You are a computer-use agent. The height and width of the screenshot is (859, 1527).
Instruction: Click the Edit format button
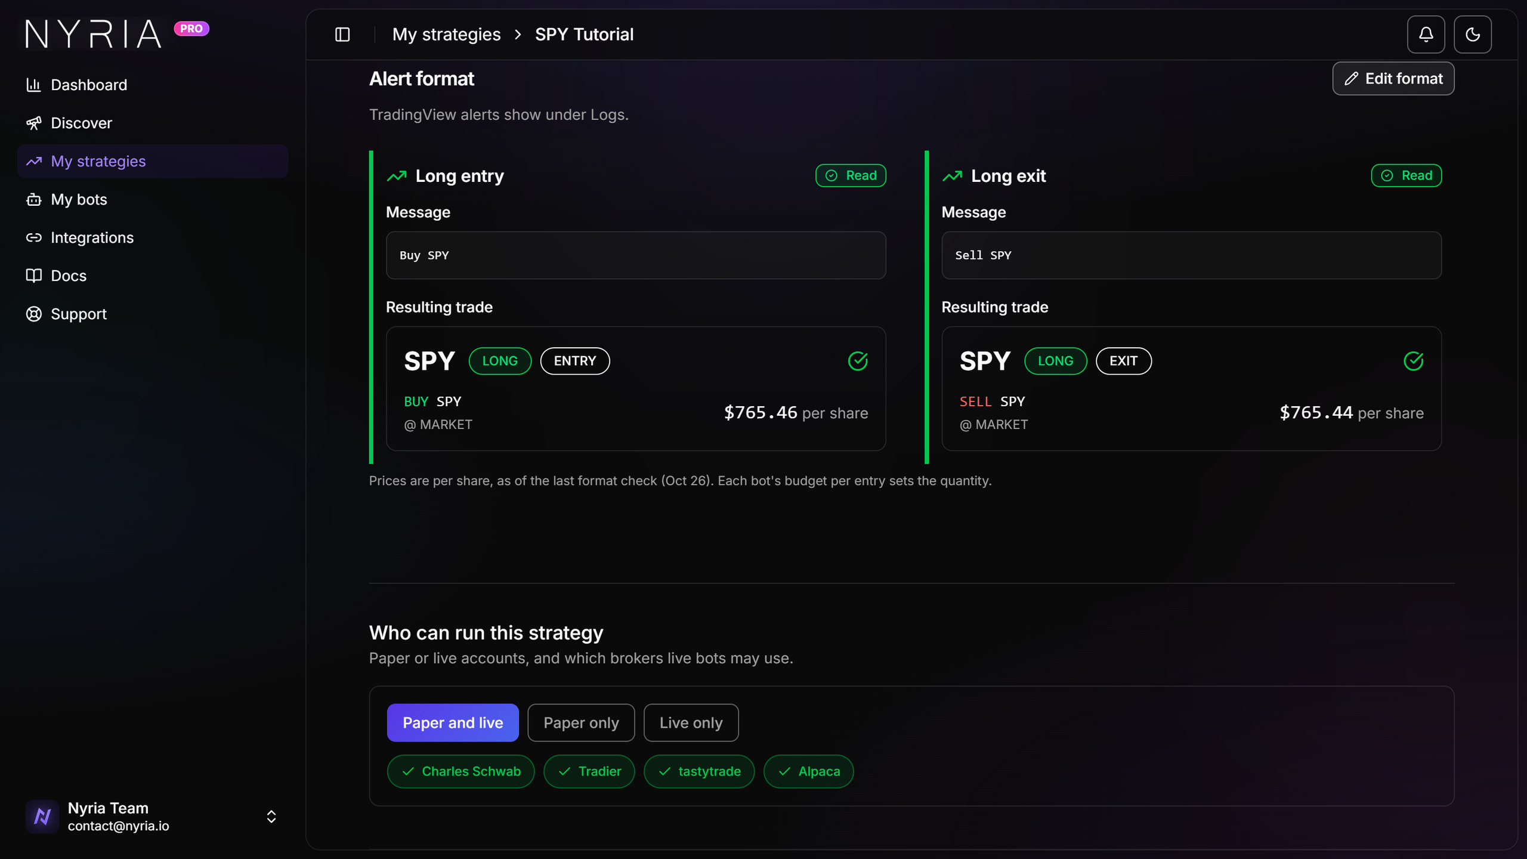pos(1393,79)
